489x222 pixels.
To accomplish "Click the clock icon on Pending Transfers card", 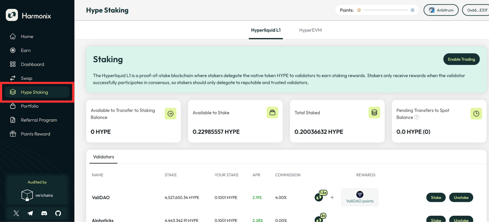I will [476, 114].
